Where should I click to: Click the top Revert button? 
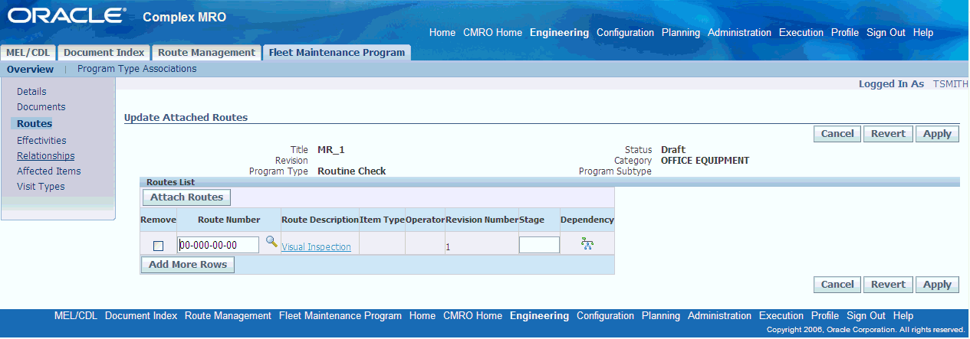pyautogui.click(x=889, y=134)
